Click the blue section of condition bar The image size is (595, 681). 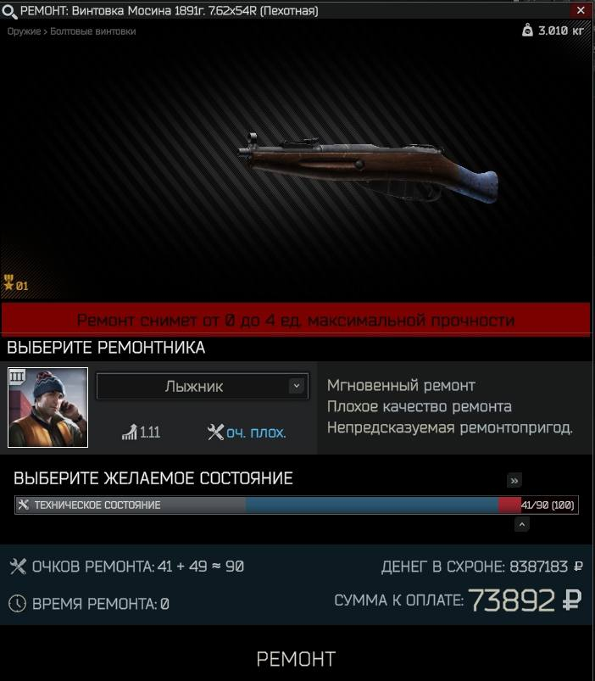(x=372, y=505)
